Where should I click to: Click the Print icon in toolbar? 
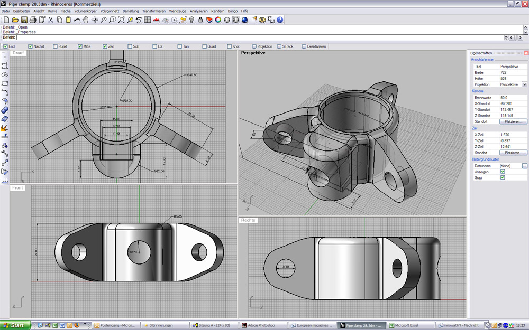click(32, 20)
